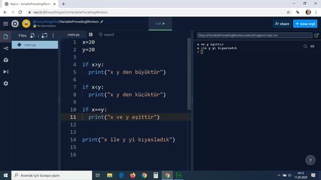The height and width of the screenshot is (180, 321).
Task: Bookmark this page with star icon
Action: [288, 12]
